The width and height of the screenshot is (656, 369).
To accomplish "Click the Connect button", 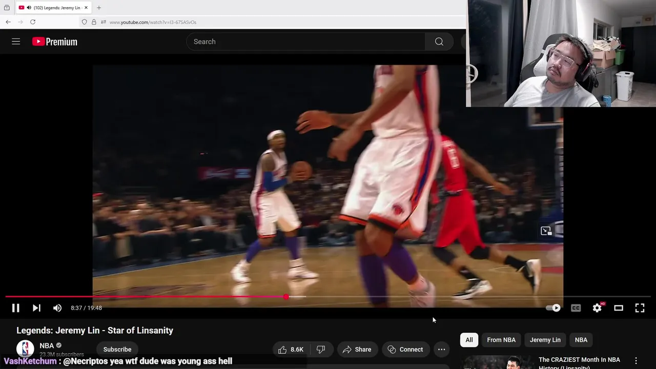I will [405, 350].
